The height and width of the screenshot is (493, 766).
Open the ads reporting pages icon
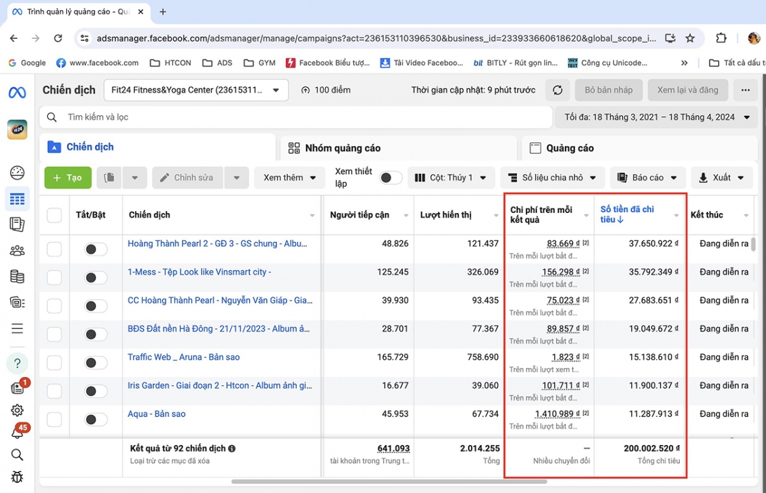17,224
